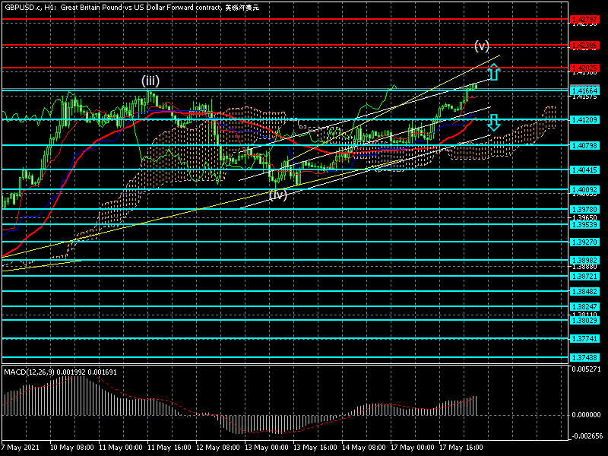This screenshot has width=608, height=456.
Task: Click the red 1.42025 price label
Action: [x=585, y=68]
